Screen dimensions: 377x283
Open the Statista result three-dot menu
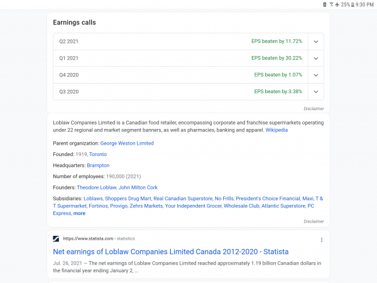click(322, 240)
